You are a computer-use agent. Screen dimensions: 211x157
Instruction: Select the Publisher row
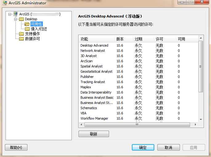(x=139, y=77)
